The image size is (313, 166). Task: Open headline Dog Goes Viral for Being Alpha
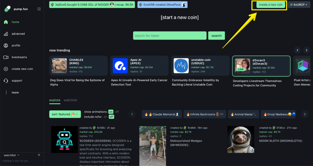[77, 82]
